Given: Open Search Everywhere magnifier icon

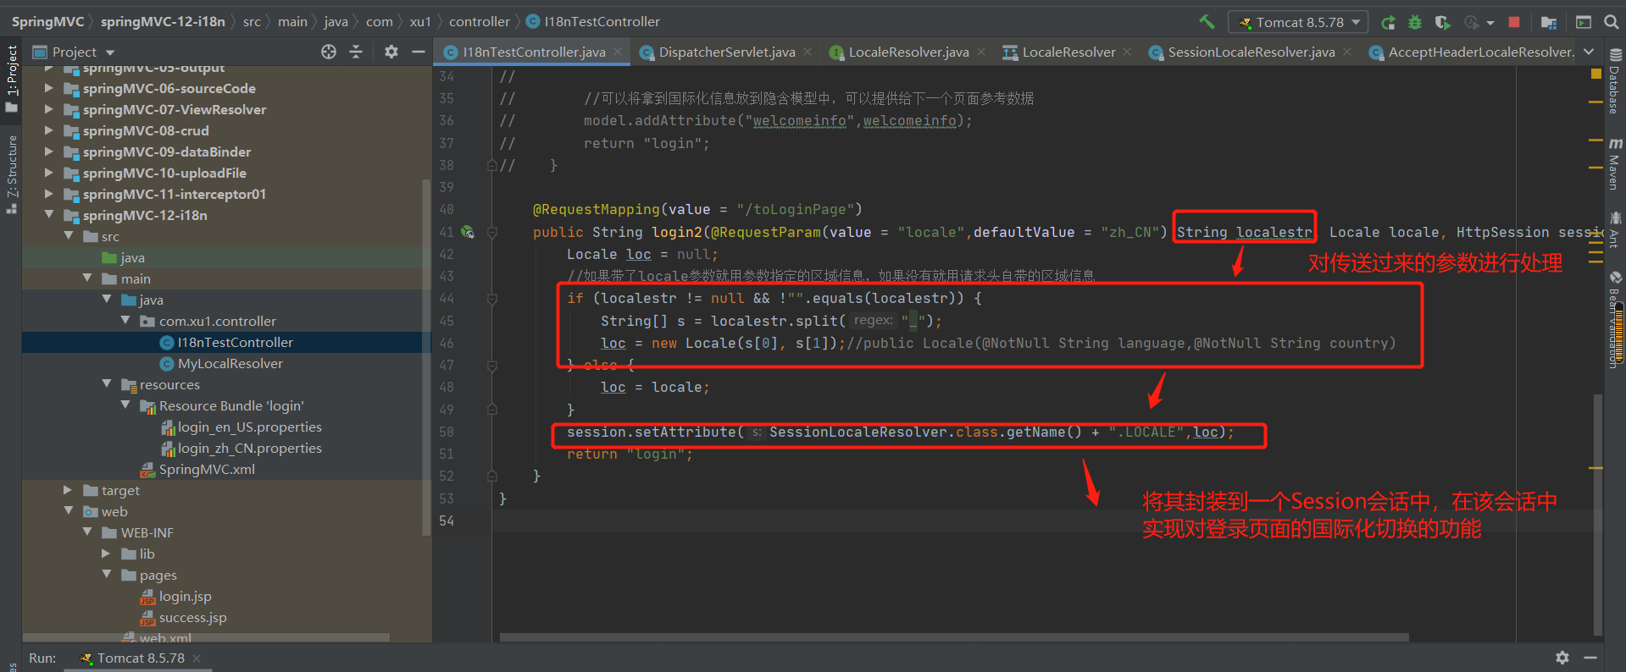Looking at the screenshot, I should point(1611,22).
